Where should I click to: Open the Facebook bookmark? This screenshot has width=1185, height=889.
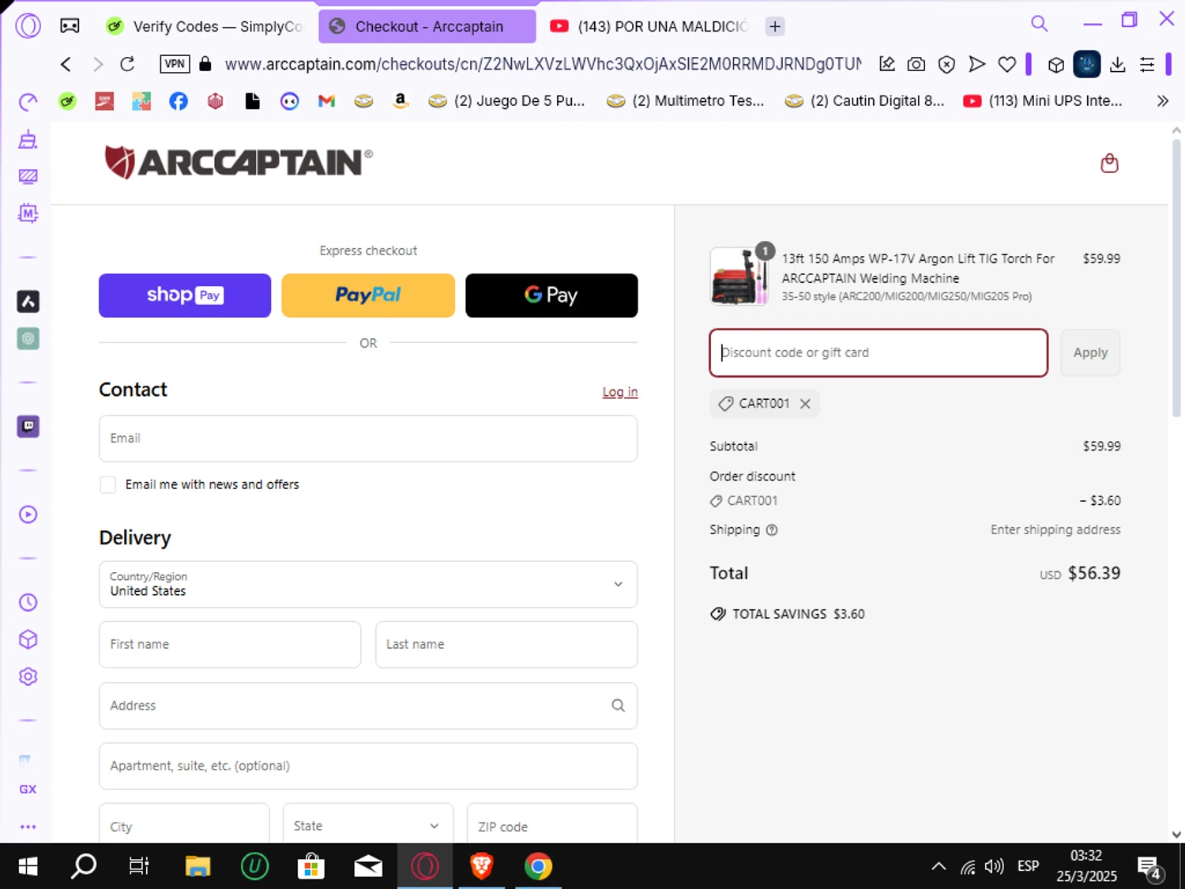click(179, 101)
